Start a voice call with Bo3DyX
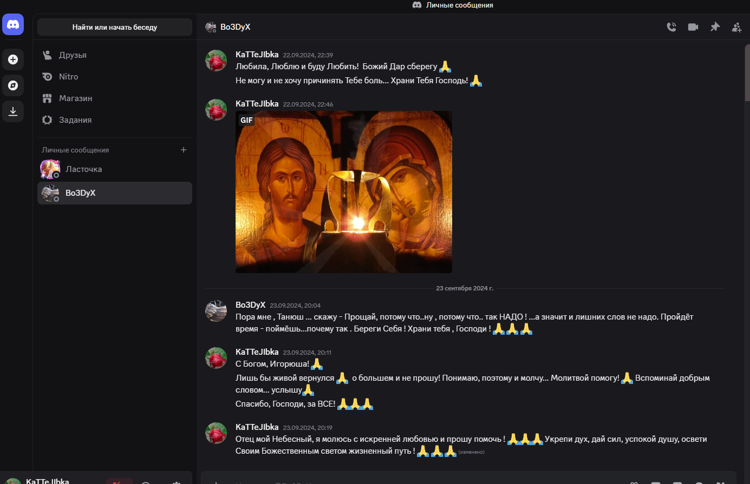The image size is (750, 484). (671, 27)
